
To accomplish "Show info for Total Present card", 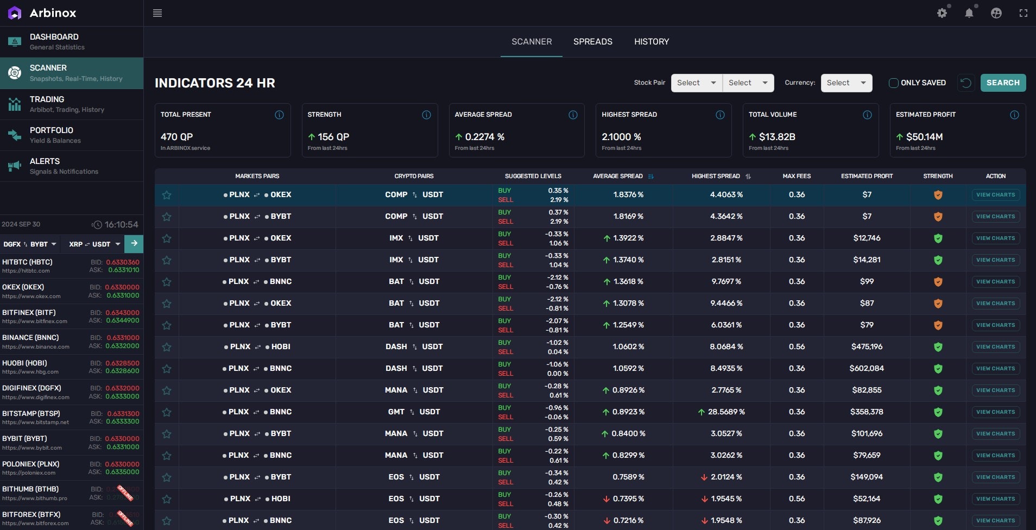I will tap(279, 115).
